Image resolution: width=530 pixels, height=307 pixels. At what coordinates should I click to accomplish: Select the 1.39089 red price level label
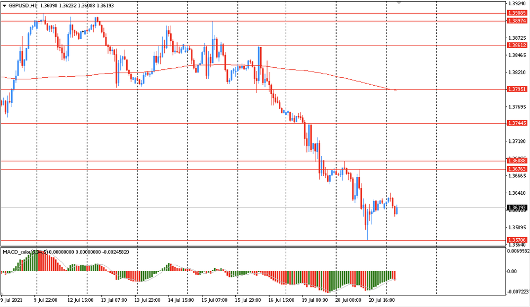point(517,13)
